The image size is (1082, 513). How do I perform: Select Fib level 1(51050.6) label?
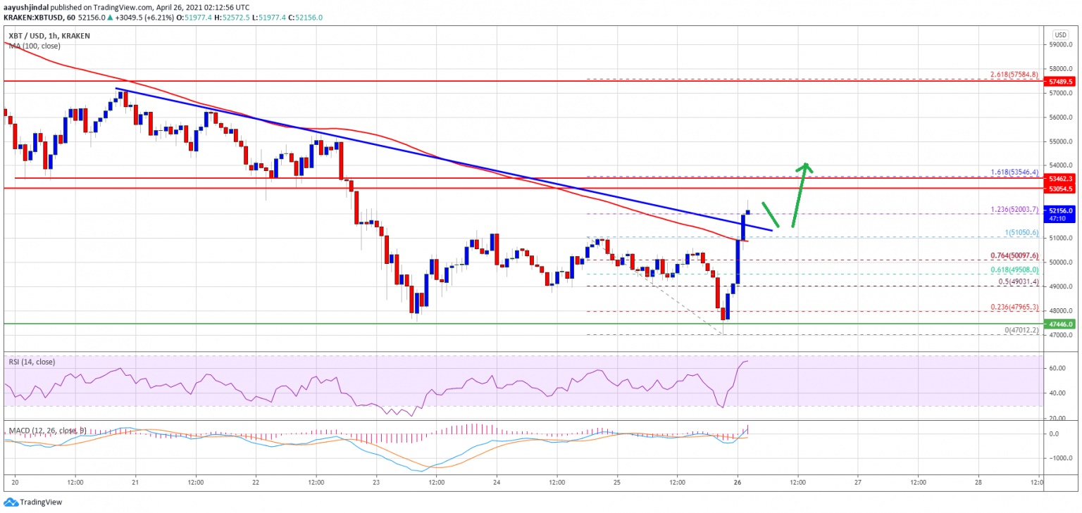pyautogui.click(x=1021, y=232)
